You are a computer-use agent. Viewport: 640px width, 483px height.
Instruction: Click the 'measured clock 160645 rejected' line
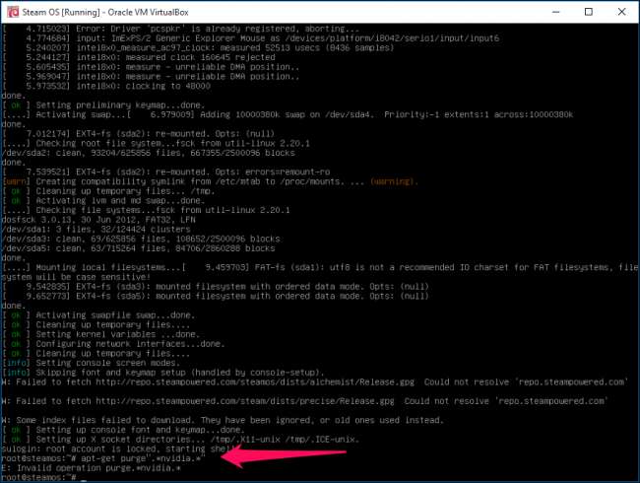[x=139, y=57]
